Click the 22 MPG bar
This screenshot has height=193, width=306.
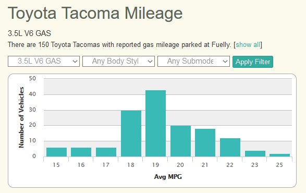[230, 147]
